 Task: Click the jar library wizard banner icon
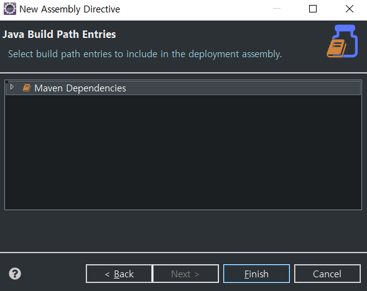coord(342,41)
